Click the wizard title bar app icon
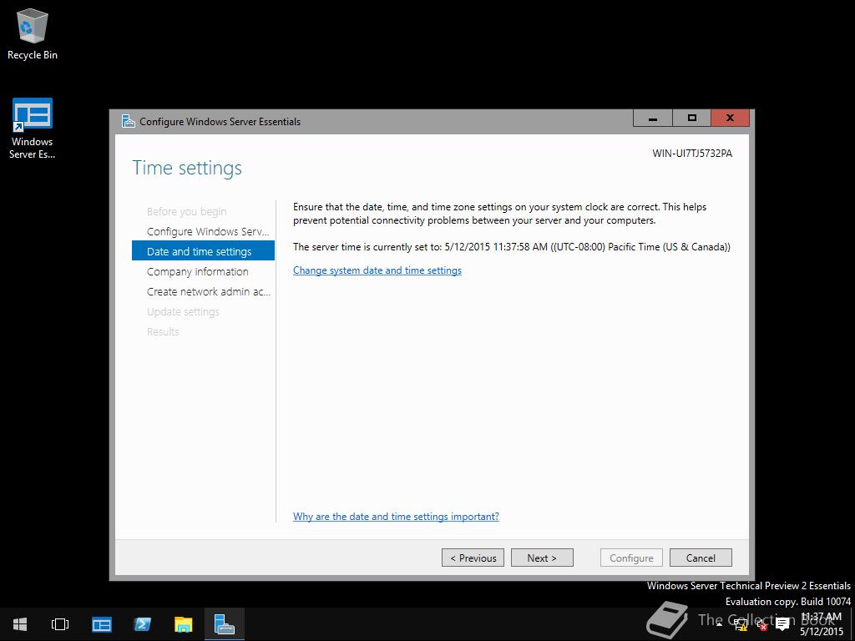 (x=128, y=121)
